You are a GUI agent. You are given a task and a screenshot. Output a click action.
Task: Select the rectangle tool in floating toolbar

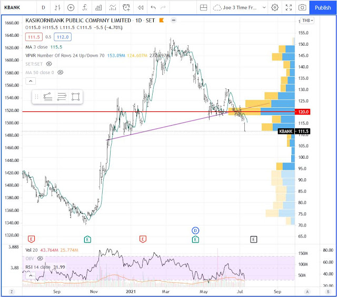click(75, 97)
